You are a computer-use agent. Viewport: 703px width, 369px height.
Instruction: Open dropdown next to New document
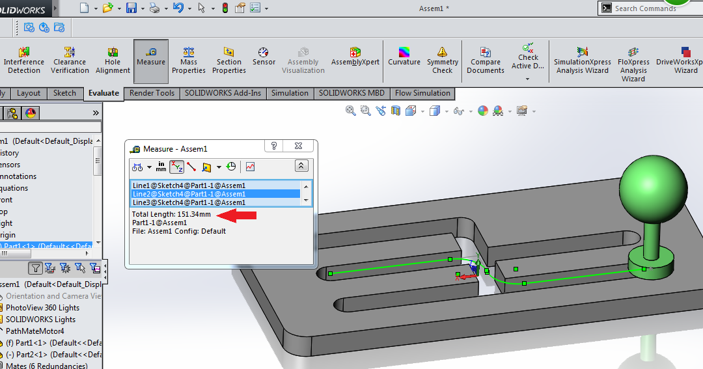96,8
